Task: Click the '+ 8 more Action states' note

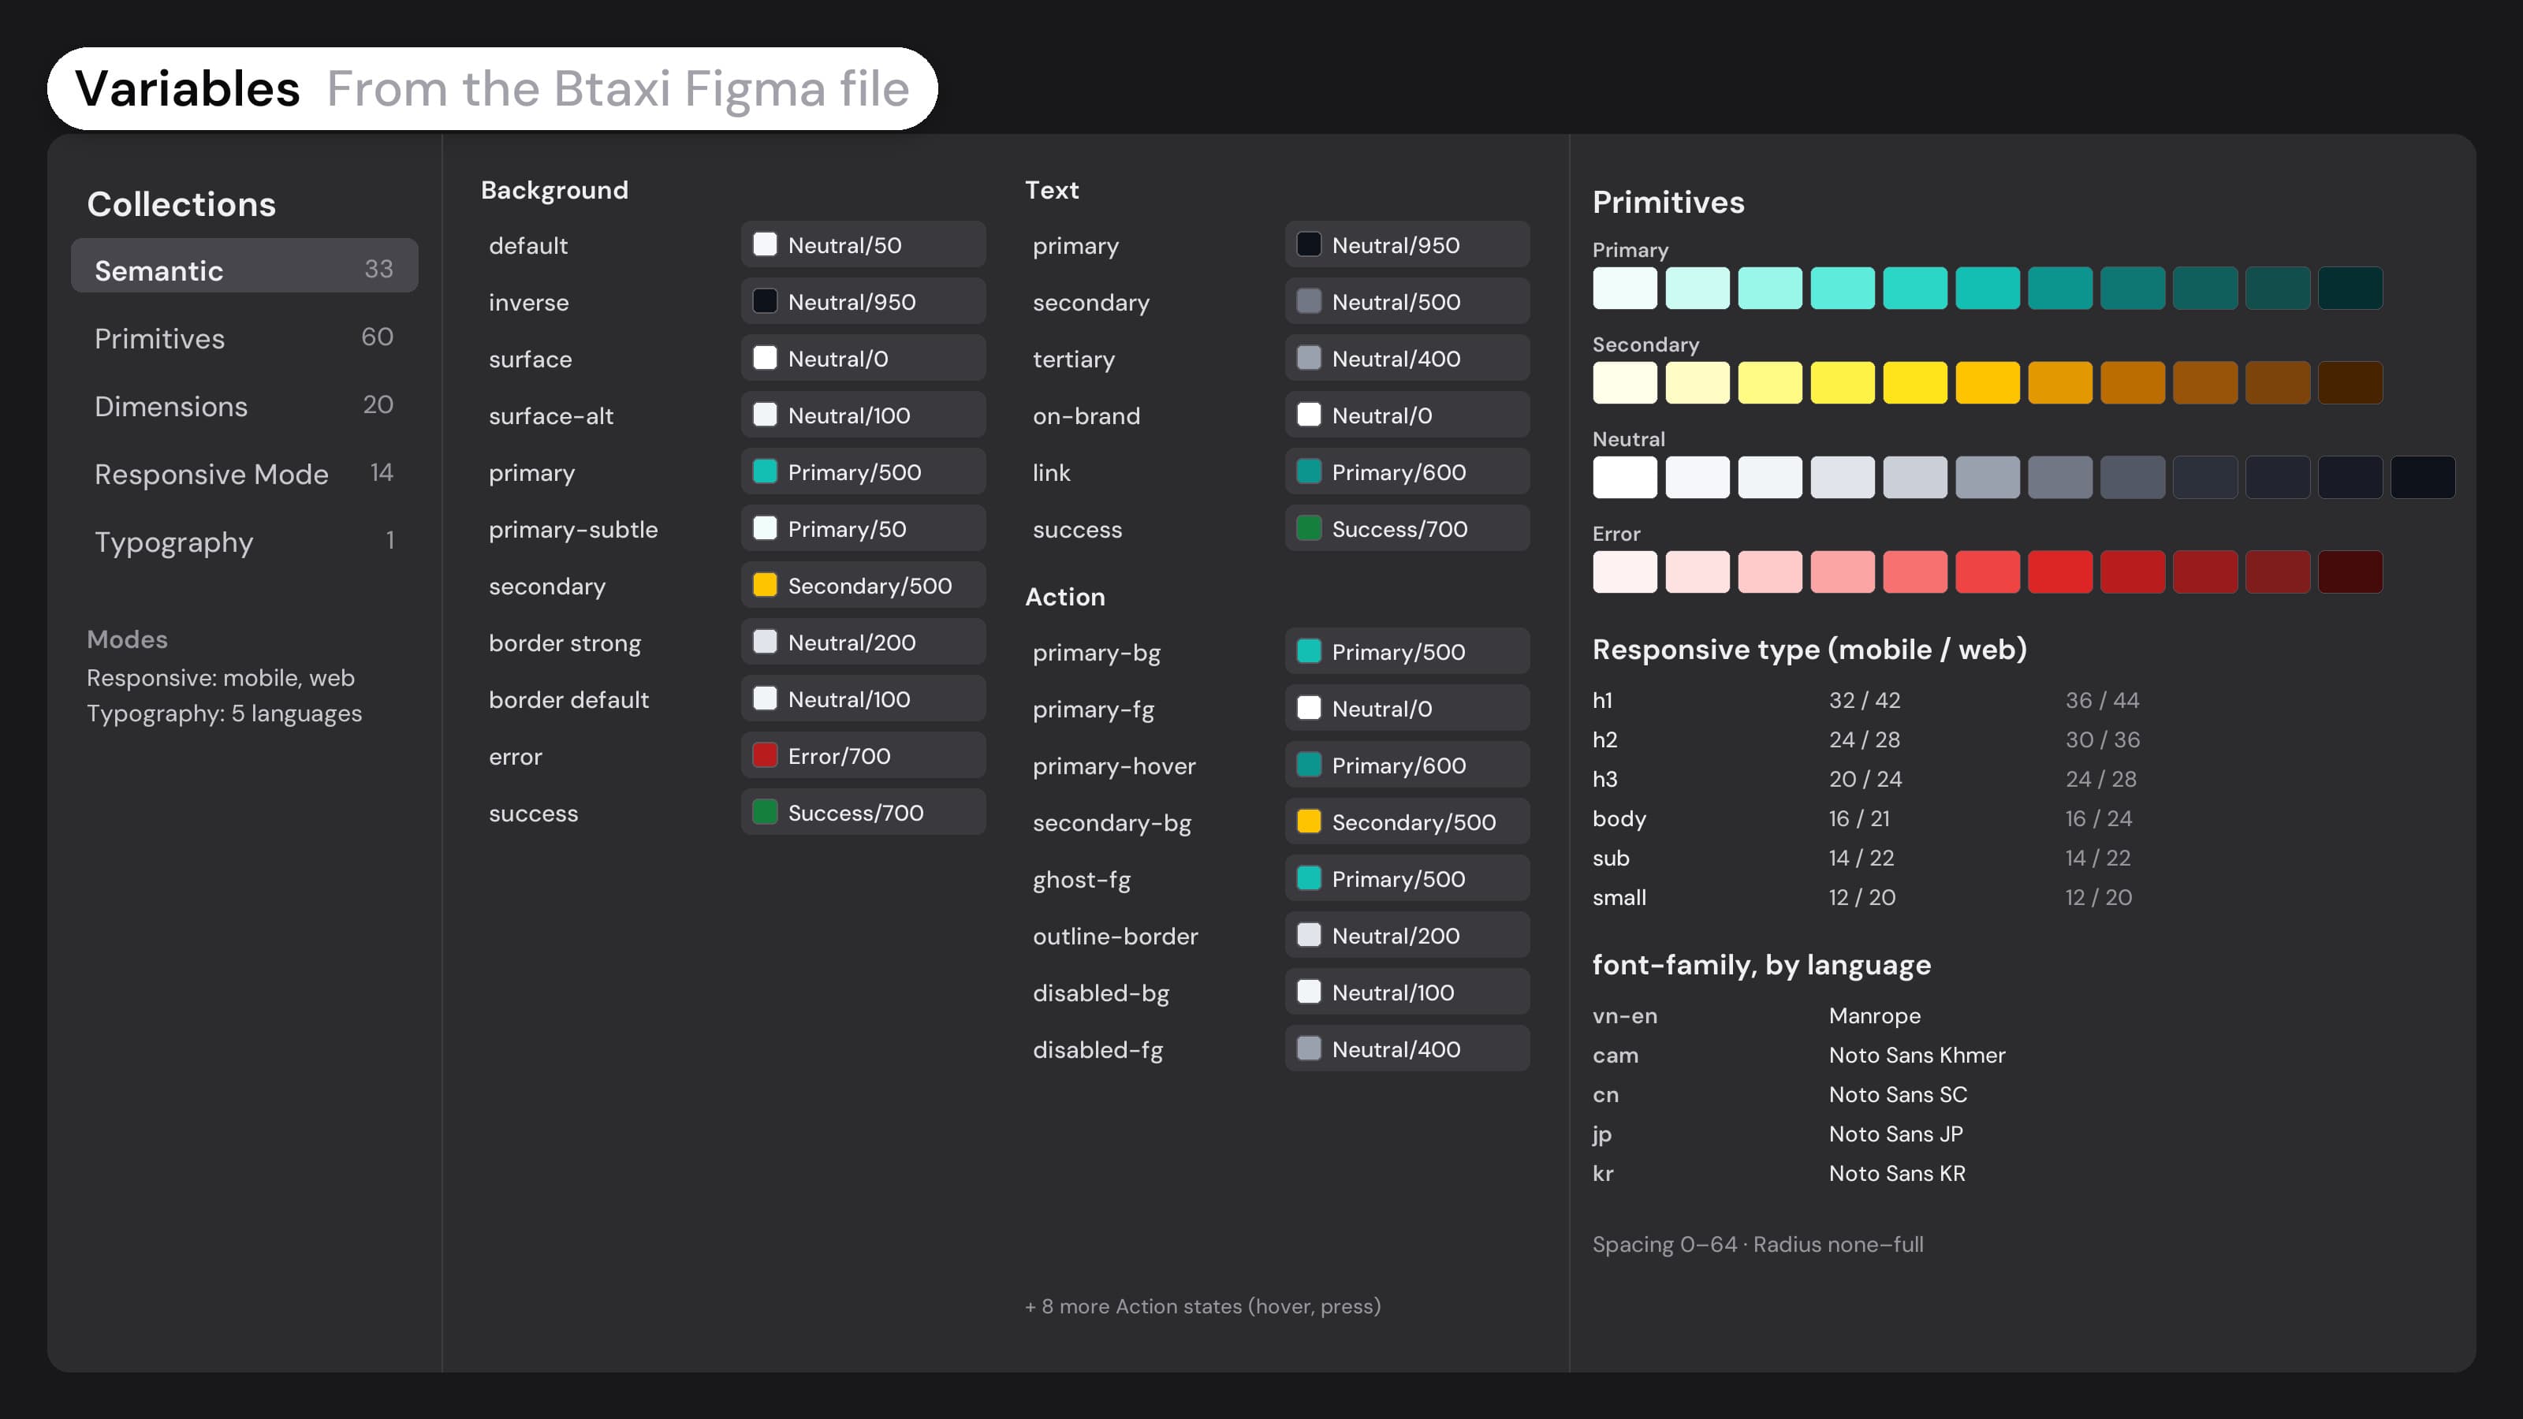Action: 1202,1306
